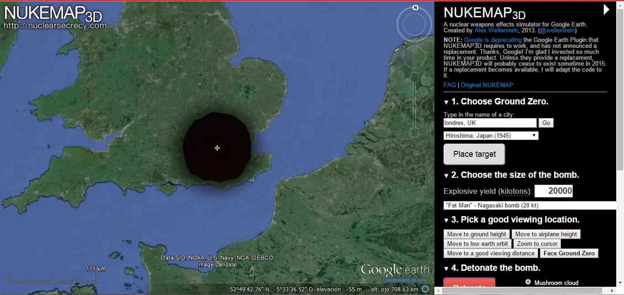Open the Hiroshima, Japan (1945) city preset dropdown
Image resolution: width=624 pixels, height=295 pixels.
pyautogui.click(x=491, y=136)
